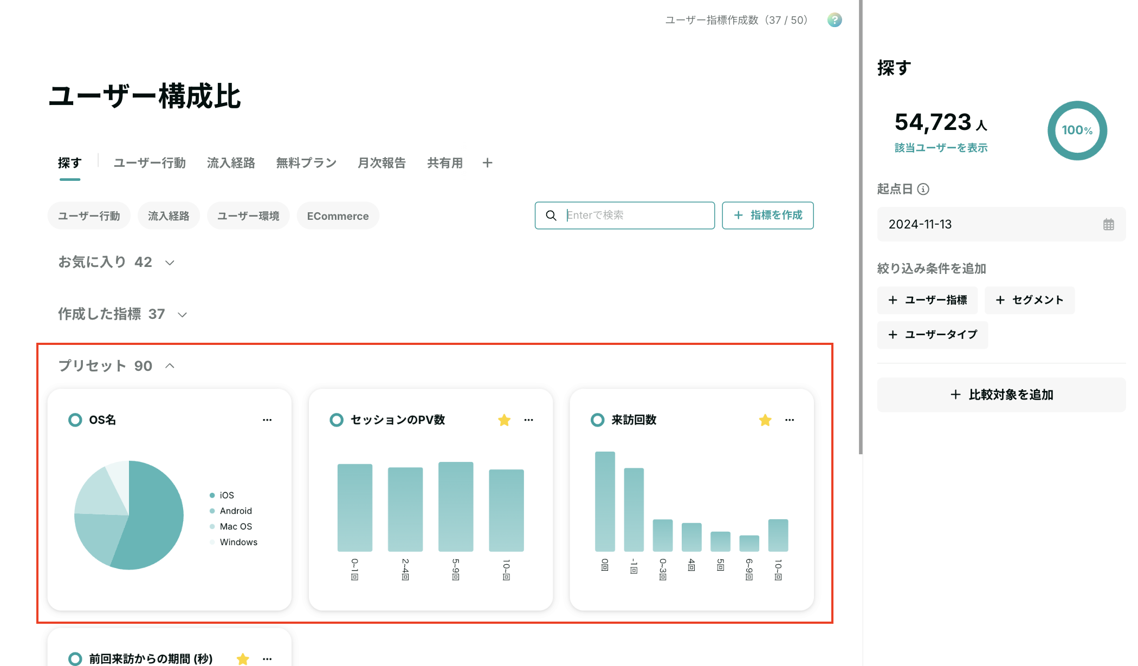1138x666 pixels.
Task: Click the 100% progress ring
Action: coord(1077,130)
